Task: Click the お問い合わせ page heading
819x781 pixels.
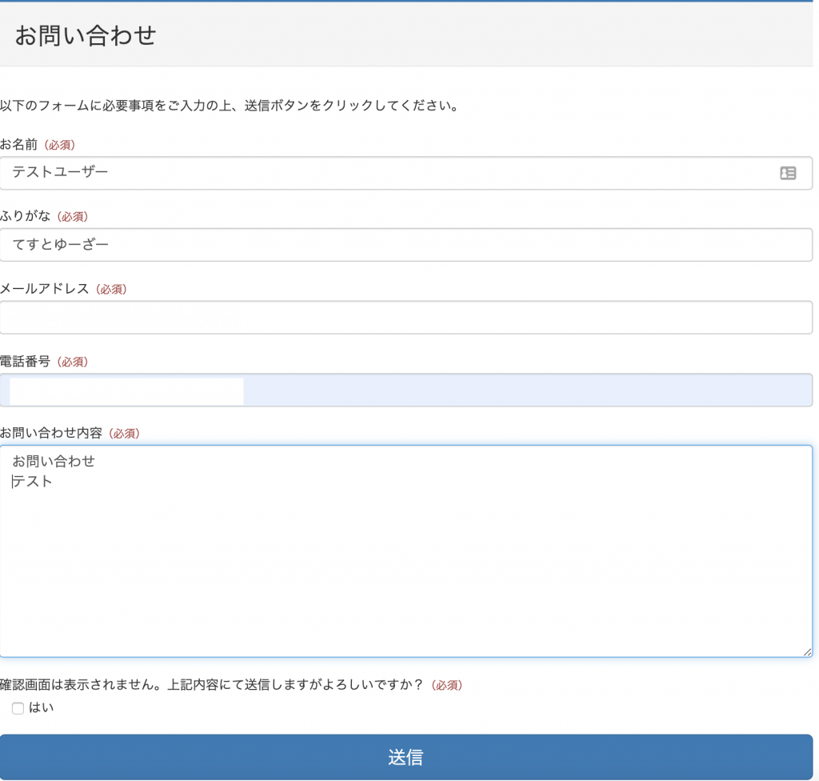Action: [x=85, y=35]
